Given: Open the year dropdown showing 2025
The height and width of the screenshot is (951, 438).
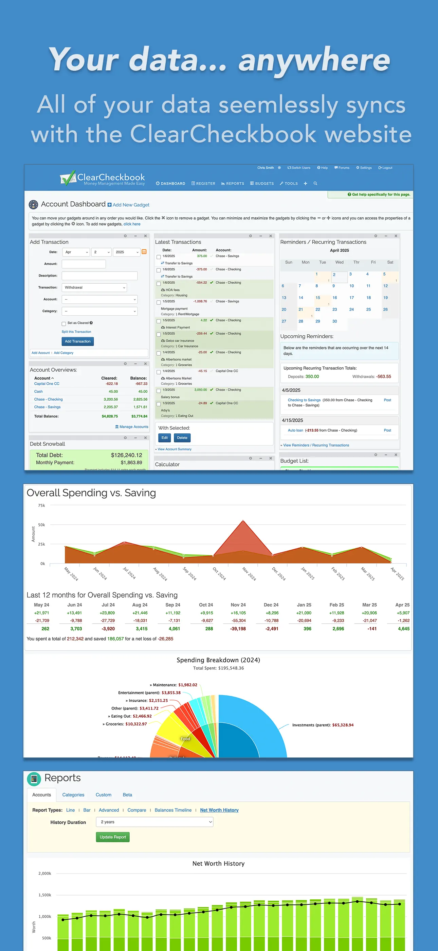Looking at the screenshot, I should point(126,252).
